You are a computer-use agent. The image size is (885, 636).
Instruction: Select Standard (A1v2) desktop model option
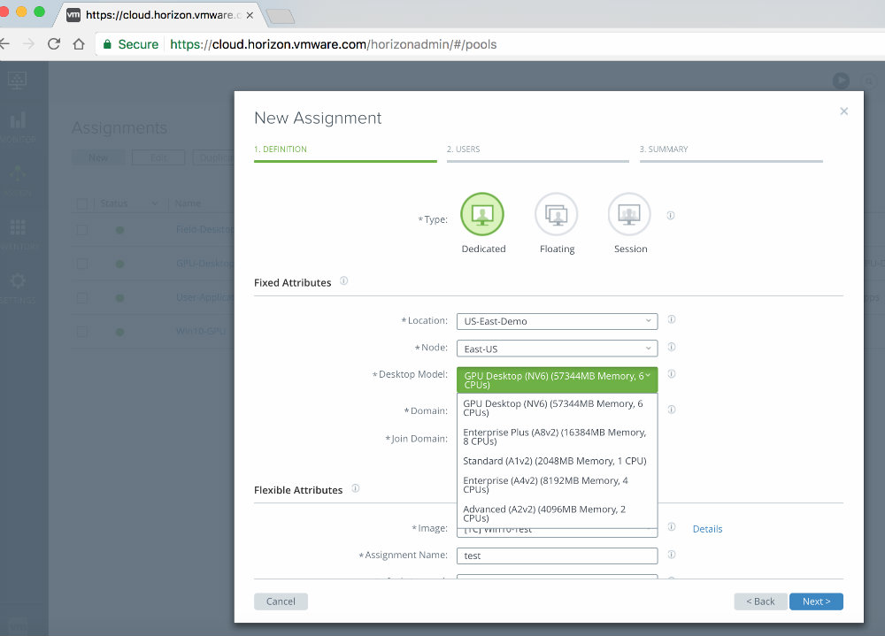(x=554, y=461)
